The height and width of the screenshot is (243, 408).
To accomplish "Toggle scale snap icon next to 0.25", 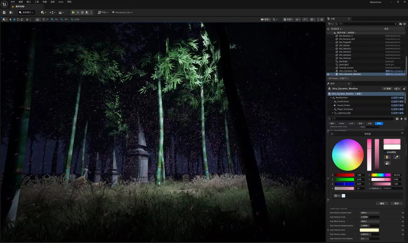I will point(72,19).
